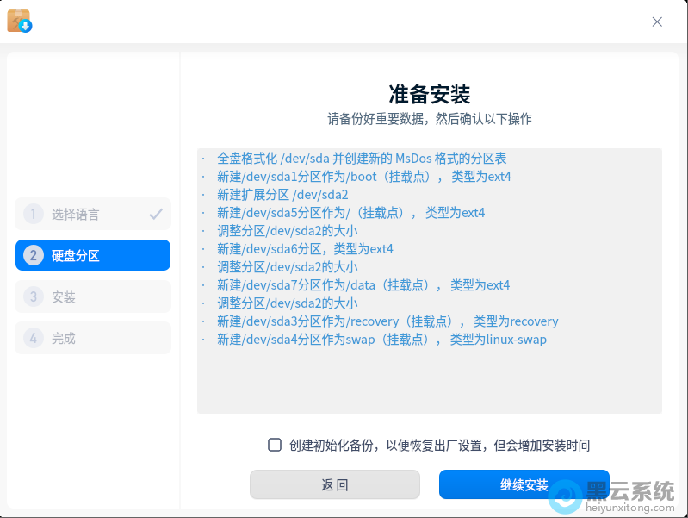Click the 新建/dev/sda1 /boot partition entry
This screenshot has height=518, width=688.
click(x=363, y=177)
